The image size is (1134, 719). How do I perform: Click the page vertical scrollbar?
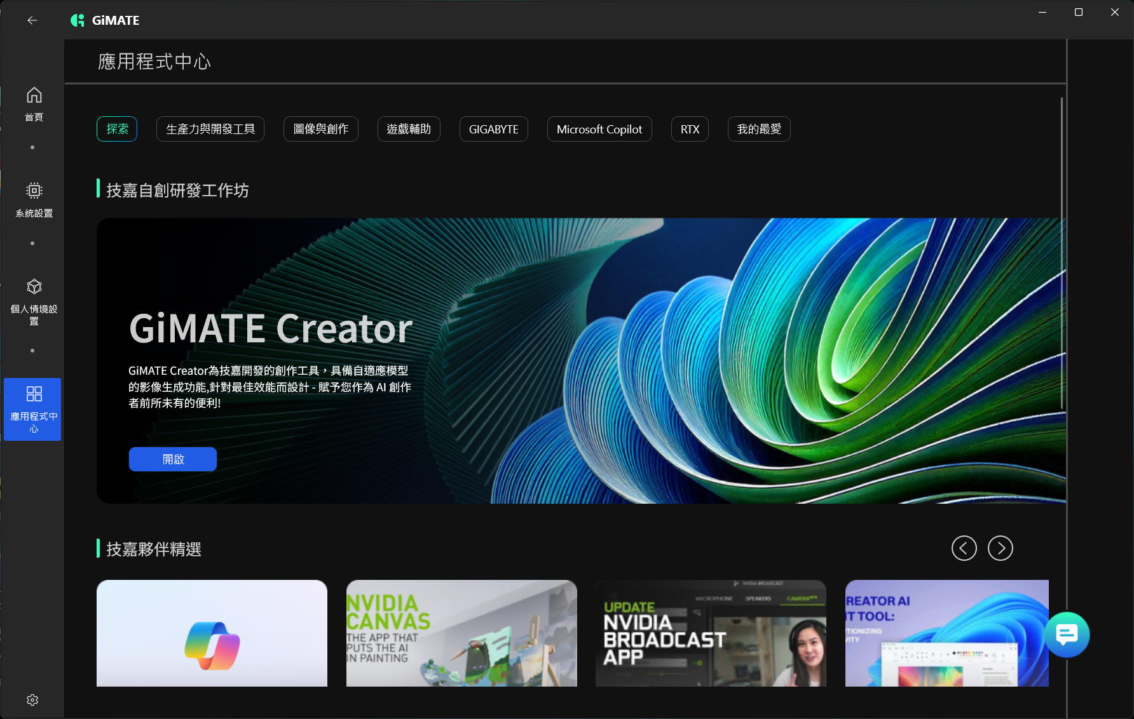[1062, 253]
